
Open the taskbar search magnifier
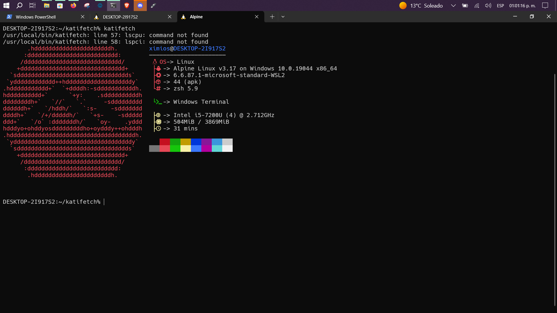point(19,6)
